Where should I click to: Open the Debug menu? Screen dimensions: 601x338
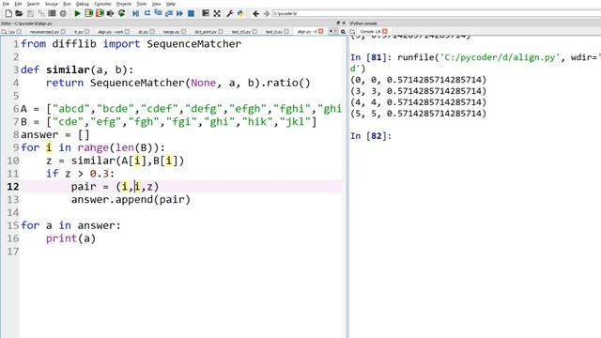pos(83,4)
